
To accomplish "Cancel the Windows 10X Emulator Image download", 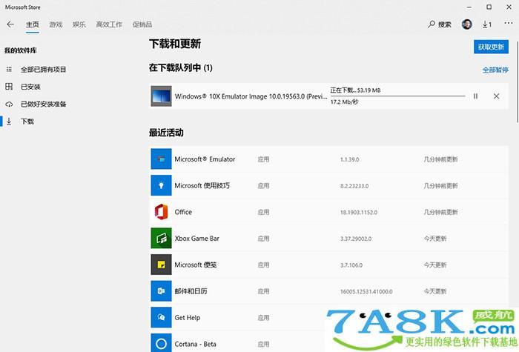I will (x=496, y=96).
